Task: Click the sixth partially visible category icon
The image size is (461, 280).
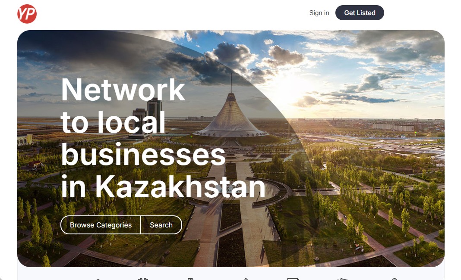Action: point(342,279)
